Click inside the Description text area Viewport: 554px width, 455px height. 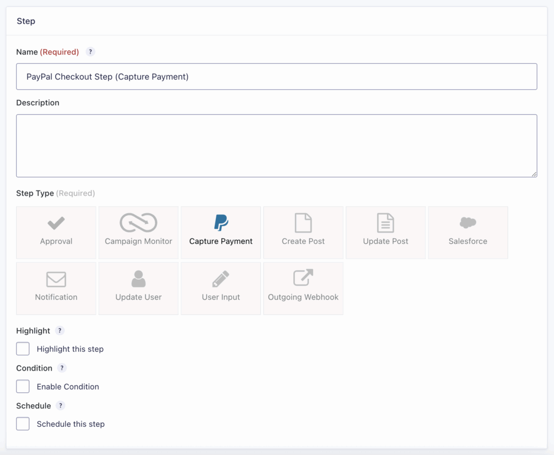pyautogui.click(x=276, y=146)
